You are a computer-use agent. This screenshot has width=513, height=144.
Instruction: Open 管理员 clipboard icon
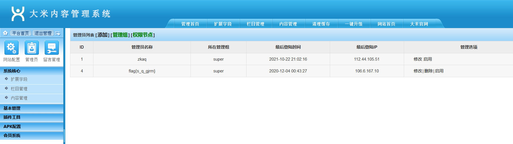[x=32, y=48]
